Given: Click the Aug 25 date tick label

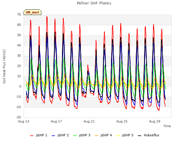Looking at the screenshot, I should [122, 121].
